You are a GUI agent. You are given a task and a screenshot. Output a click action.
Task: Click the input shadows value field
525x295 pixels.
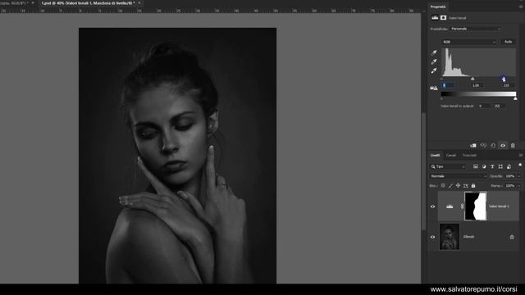[x=448, y=85]
